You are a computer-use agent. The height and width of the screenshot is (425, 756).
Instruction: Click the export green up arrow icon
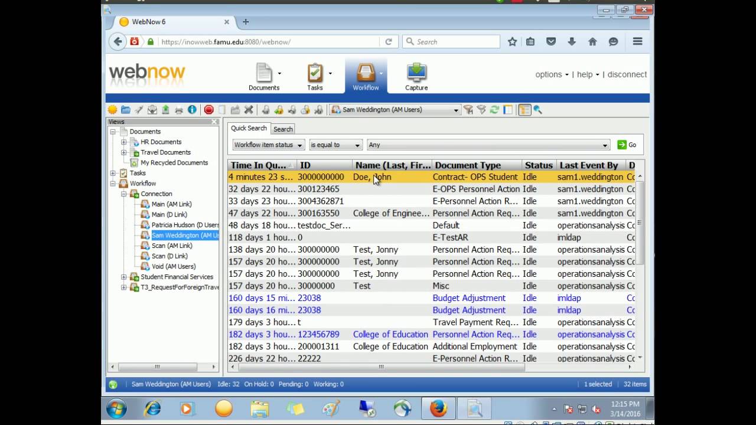point(165,110)
